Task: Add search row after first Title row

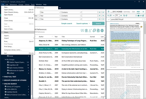Action: coord(100,12)
